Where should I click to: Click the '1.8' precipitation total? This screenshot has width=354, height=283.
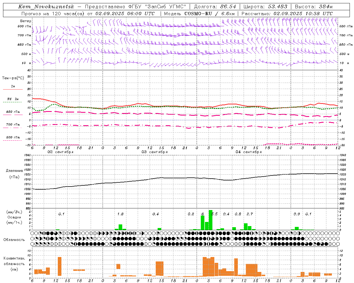tap(120, 214)
